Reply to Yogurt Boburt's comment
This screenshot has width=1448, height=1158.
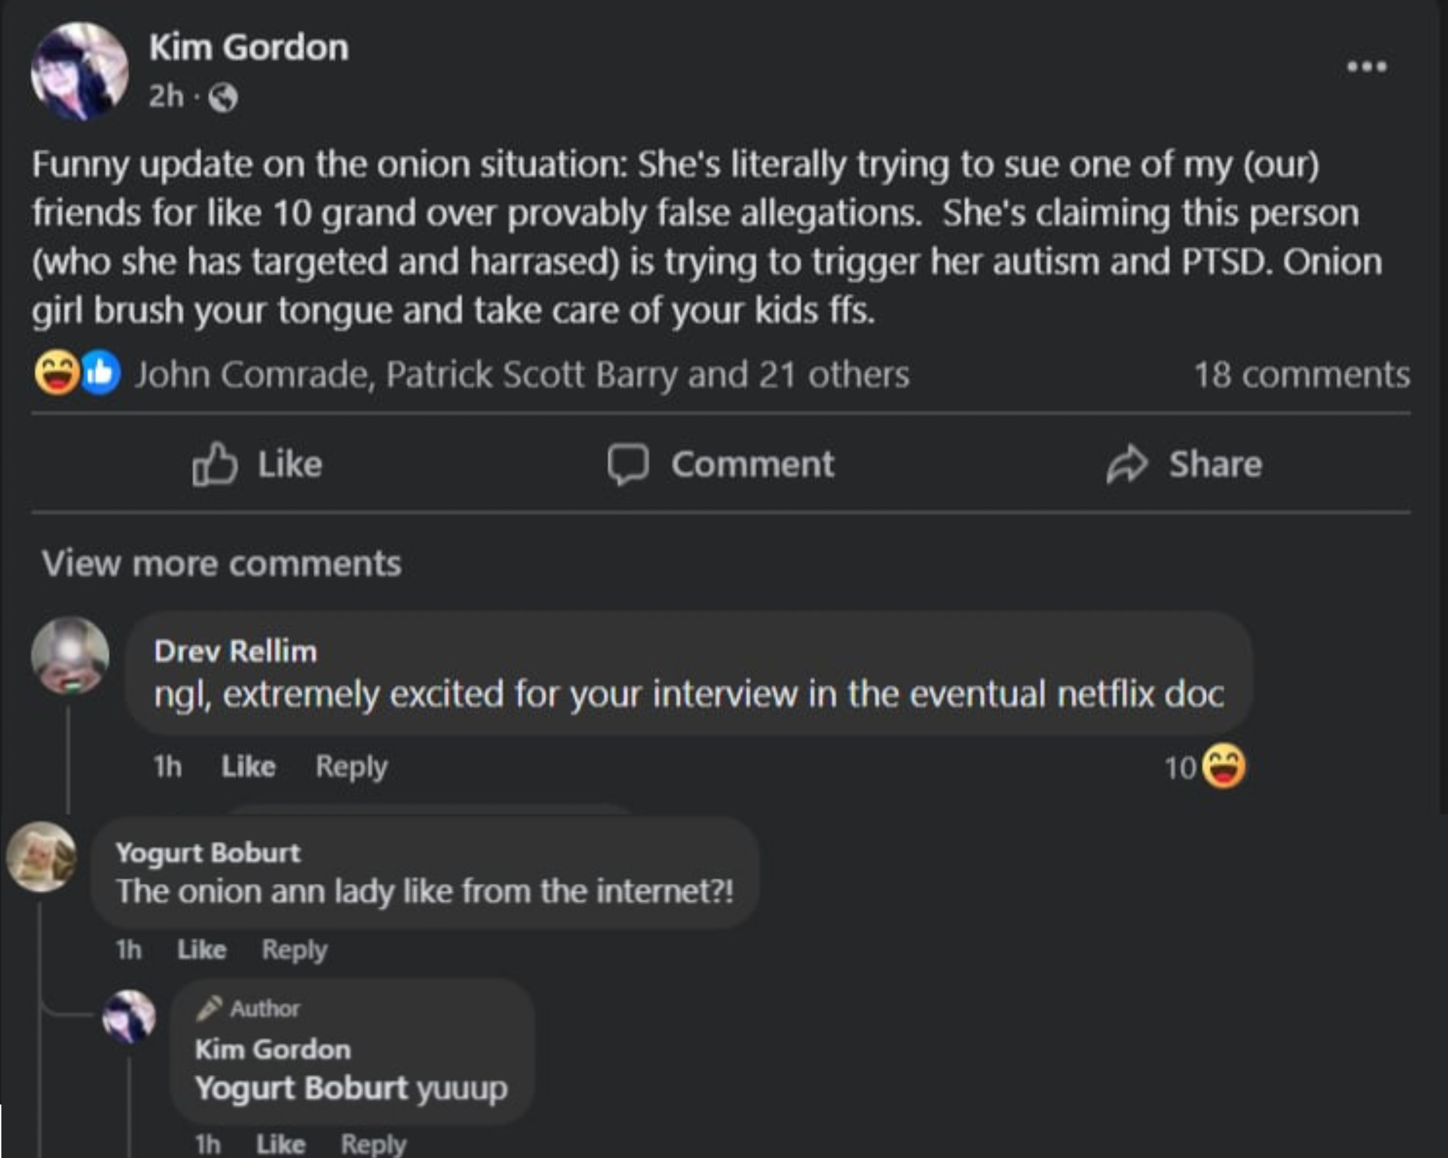tap(294, 949)
